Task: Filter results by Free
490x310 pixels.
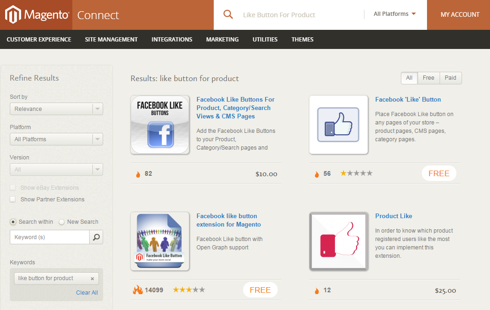Action: 428,78
